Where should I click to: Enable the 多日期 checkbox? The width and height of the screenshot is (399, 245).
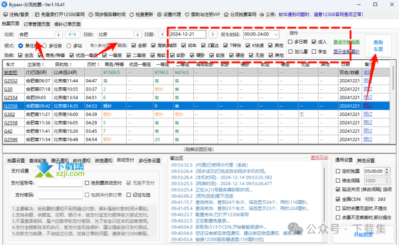point(291,42)
